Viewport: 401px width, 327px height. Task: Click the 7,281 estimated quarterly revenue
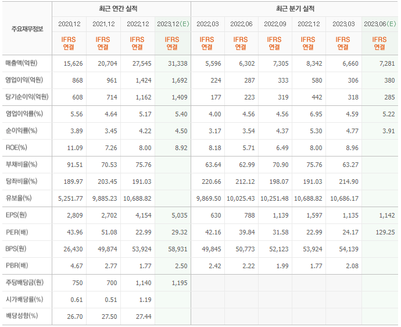(x=387, y=63)
